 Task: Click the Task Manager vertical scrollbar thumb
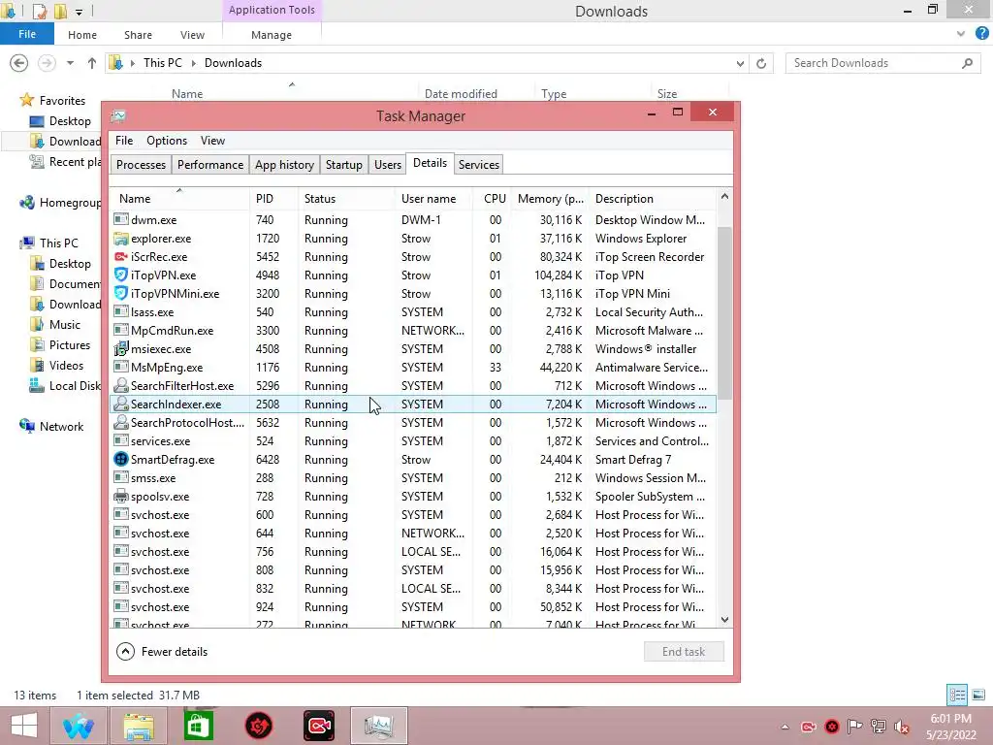(x=724, y=311)
